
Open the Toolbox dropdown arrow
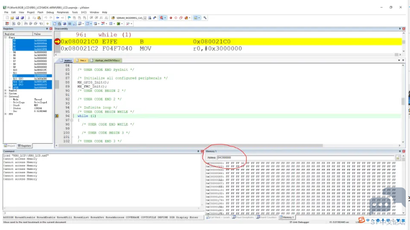pyautogui.click(x=131, y=24)
